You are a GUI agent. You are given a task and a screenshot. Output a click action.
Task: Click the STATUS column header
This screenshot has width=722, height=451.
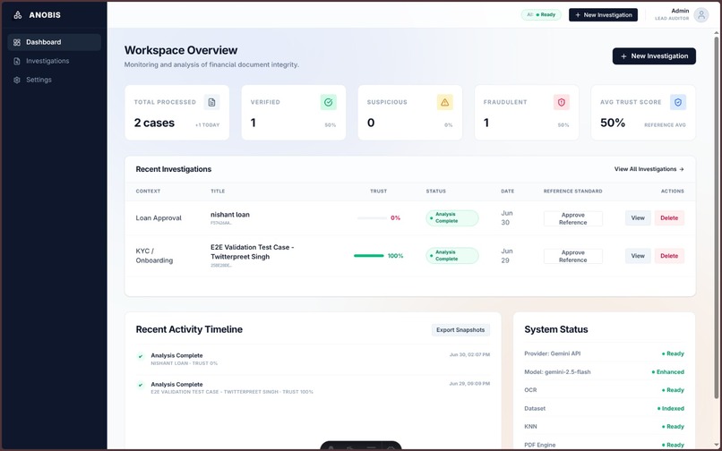coord(435,191)
